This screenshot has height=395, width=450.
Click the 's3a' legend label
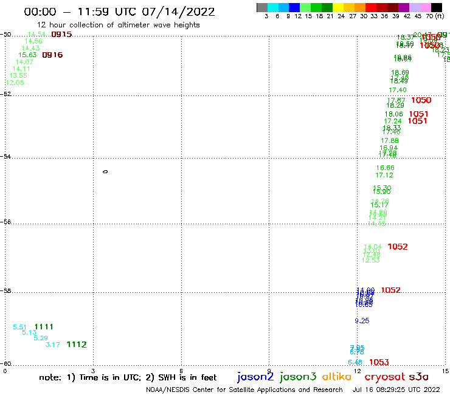419,377
